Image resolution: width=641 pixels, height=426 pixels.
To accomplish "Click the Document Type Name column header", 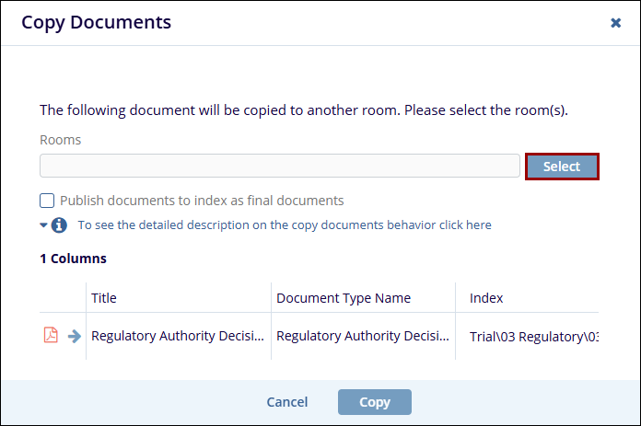I will 344,298.
